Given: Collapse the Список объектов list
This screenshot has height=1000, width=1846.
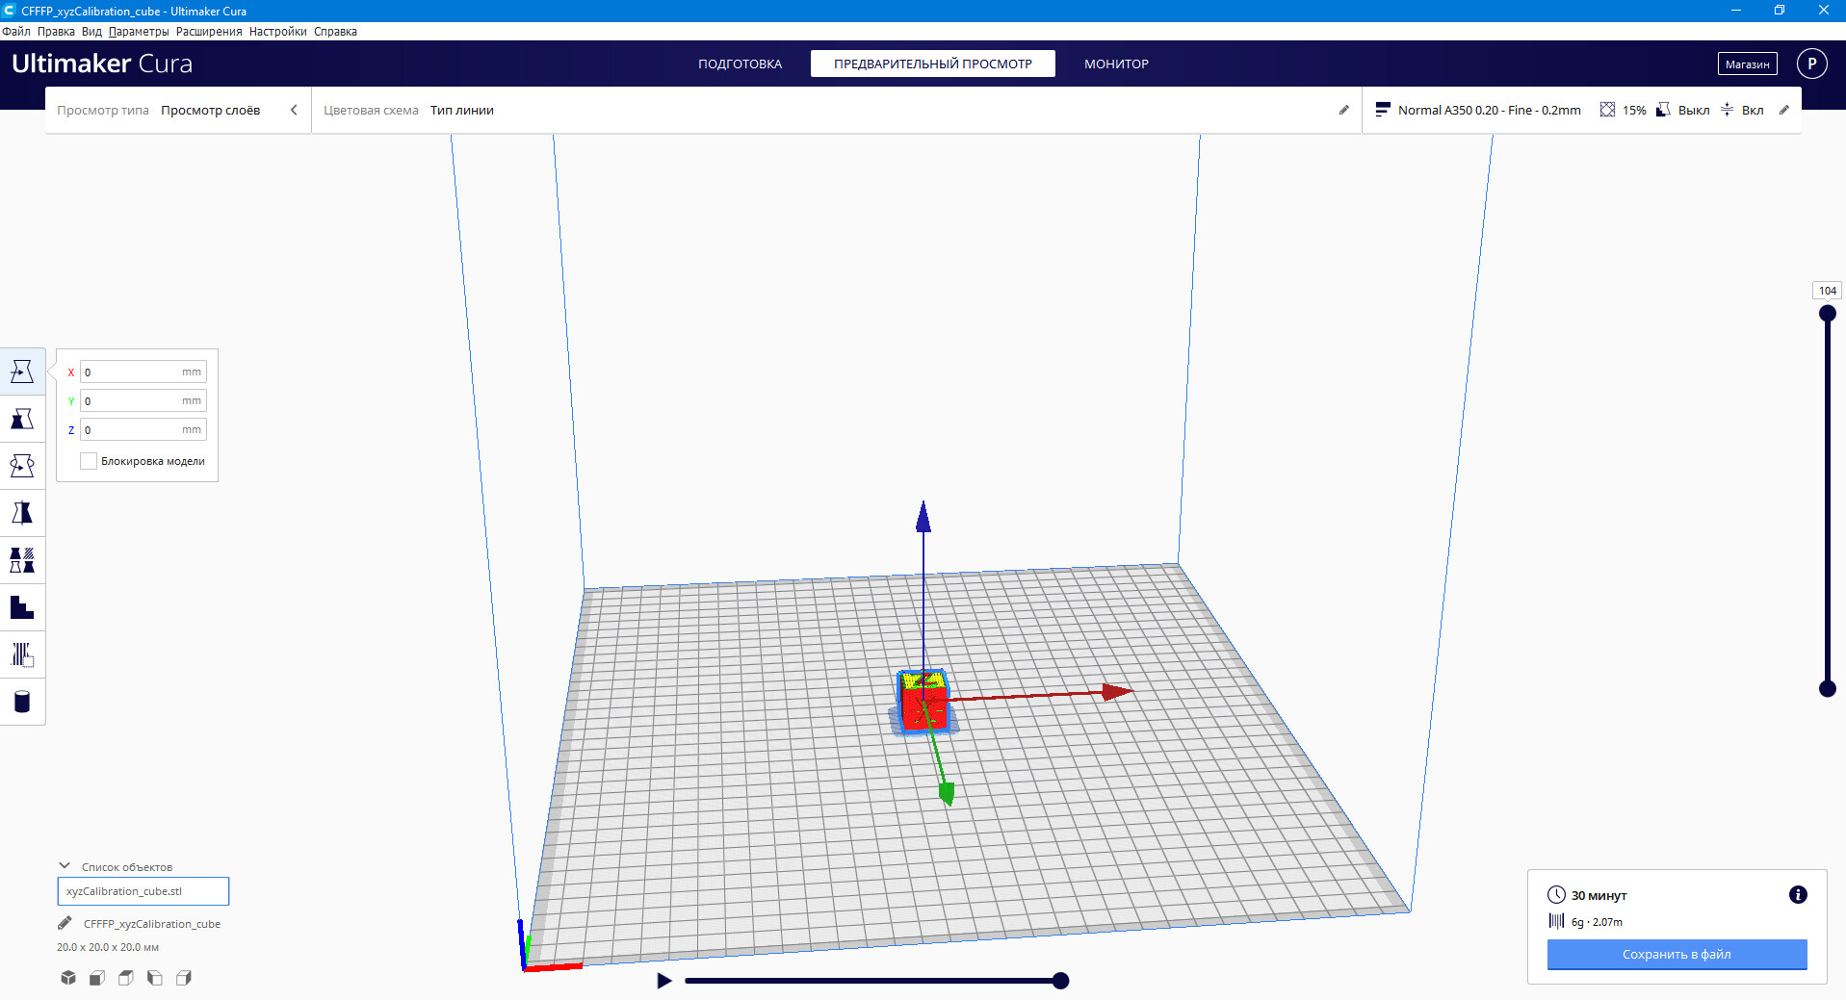Looking at the screenshot, I should pyautogui.click(x=65, y=866).
